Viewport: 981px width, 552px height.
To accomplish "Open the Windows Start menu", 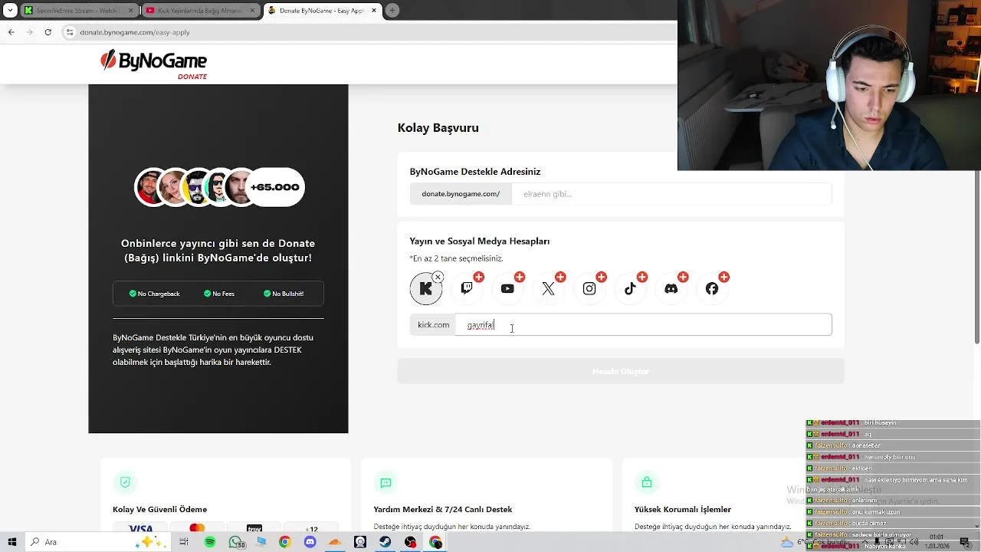I will [x=11, y=542].
